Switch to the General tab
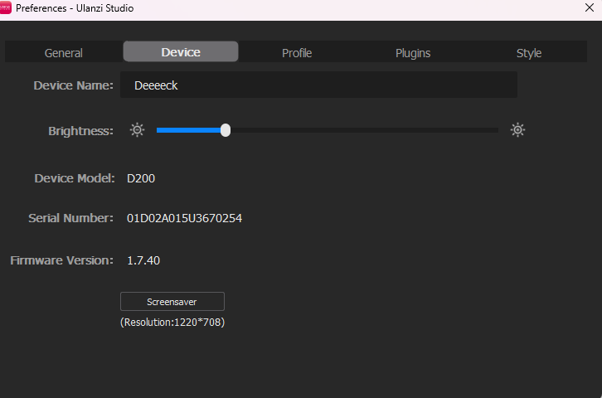 (x=64, y=52)
